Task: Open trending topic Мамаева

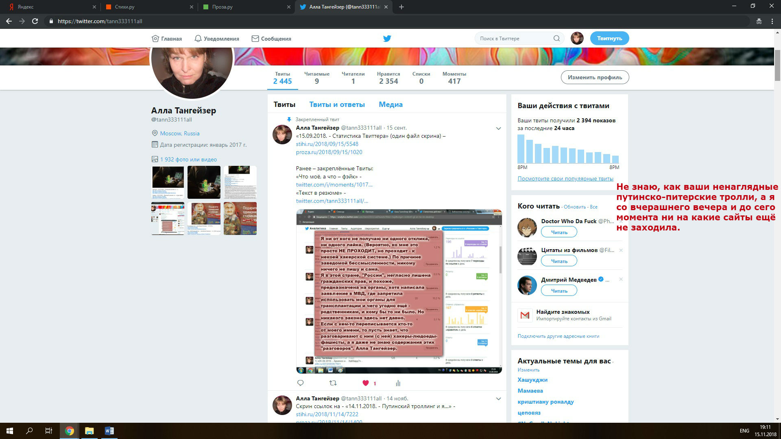Action: [530, 391]
